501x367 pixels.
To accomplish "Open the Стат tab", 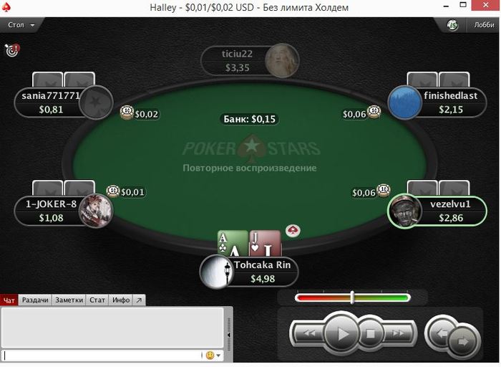I will click(97, 300).
